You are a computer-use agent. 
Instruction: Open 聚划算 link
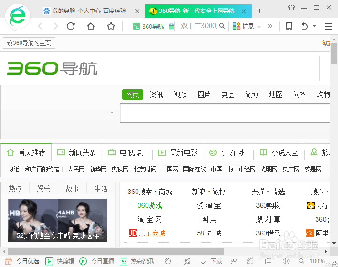(268, 219)
